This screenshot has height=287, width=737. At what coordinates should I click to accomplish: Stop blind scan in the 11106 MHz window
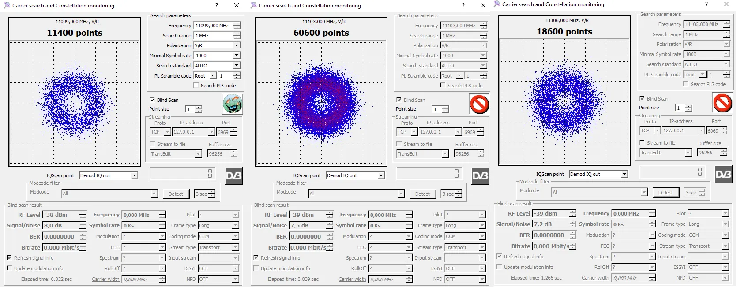tap(722, 103)
